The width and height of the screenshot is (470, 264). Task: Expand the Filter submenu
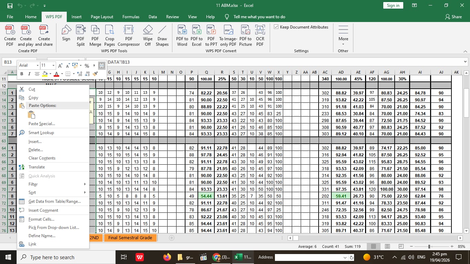pyautogui.click(x=53, y=184)
